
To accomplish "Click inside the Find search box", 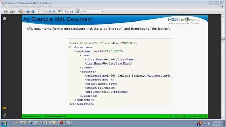I will [x=92, y=11].
